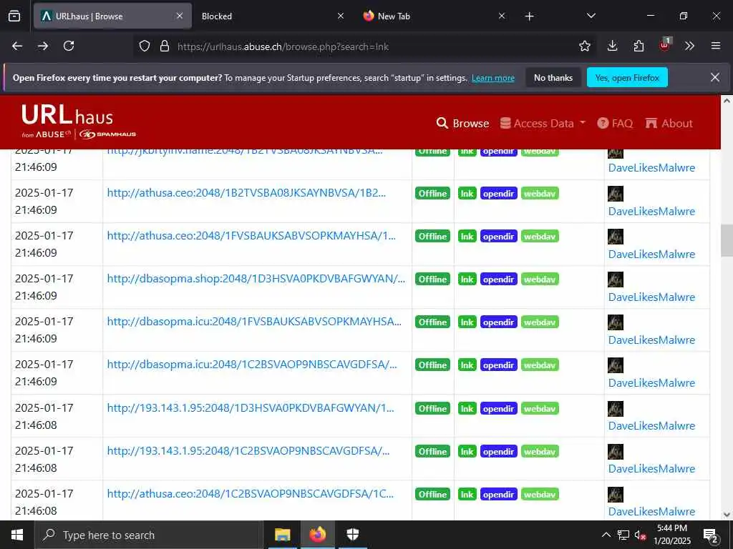Click lnk tag in 193.143.1.95 1C2BSVAOP9 row

pos(467,452)
